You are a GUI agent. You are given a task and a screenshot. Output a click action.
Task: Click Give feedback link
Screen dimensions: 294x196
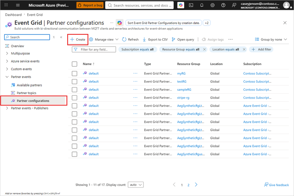point(276,185)
